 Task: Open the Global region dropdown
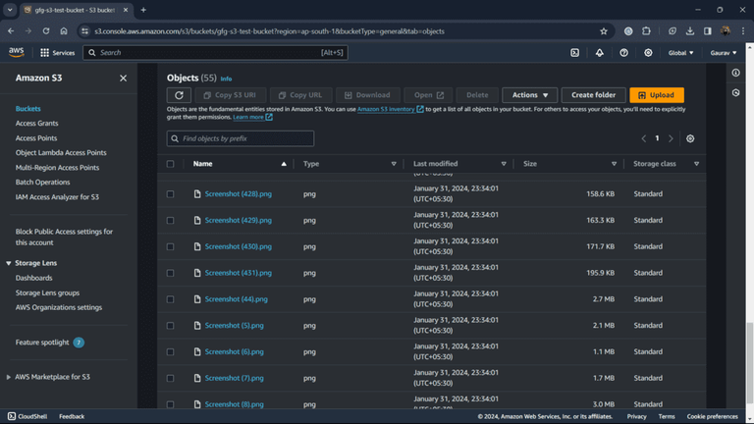point(680,53)
